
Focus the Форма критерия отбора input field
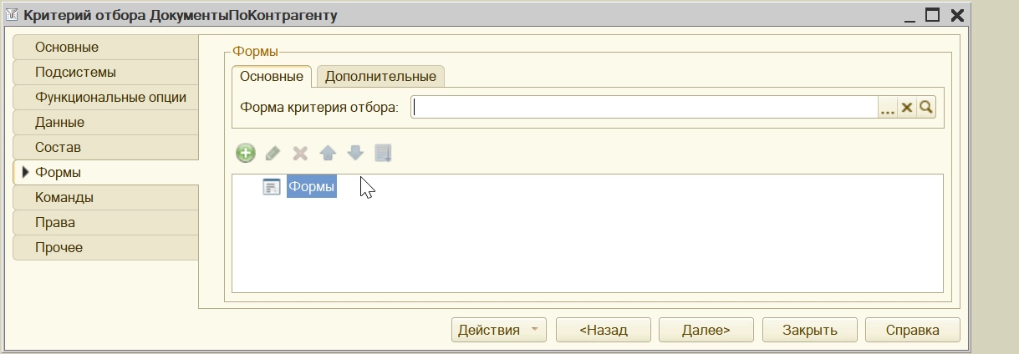pos(644,108)
